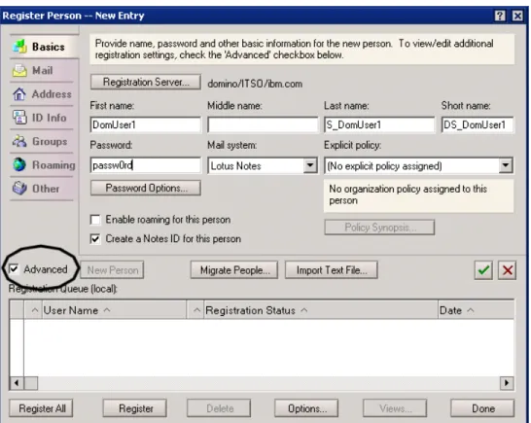531x423 pixels.
Task: Open Password Options dialog
Action: pyautogui.click(x=146, y=188)
